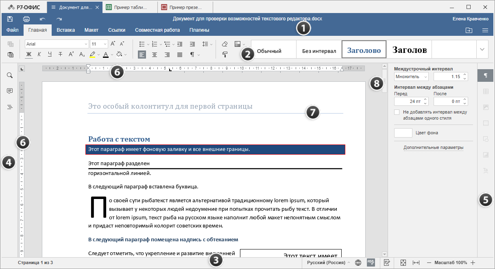Expand the styles gallery
This screenshot has width=495, height=269.
pyautogui.click(x=482, y=49)
